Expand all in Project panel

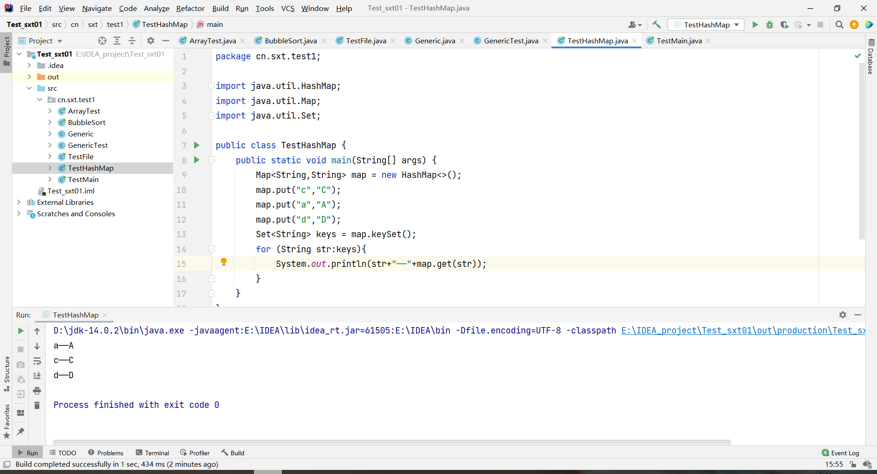pyautogui.click(x=117, y=41)
